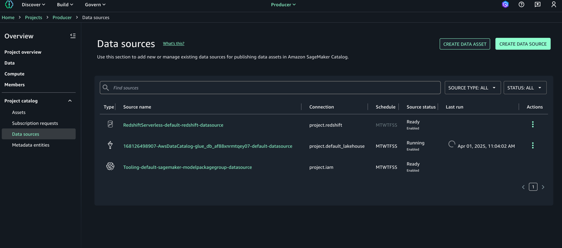The image size is (562, 248).
Task: Click MTWTFSS schedule of project.iam row
Action: click(x=386, y=167)
